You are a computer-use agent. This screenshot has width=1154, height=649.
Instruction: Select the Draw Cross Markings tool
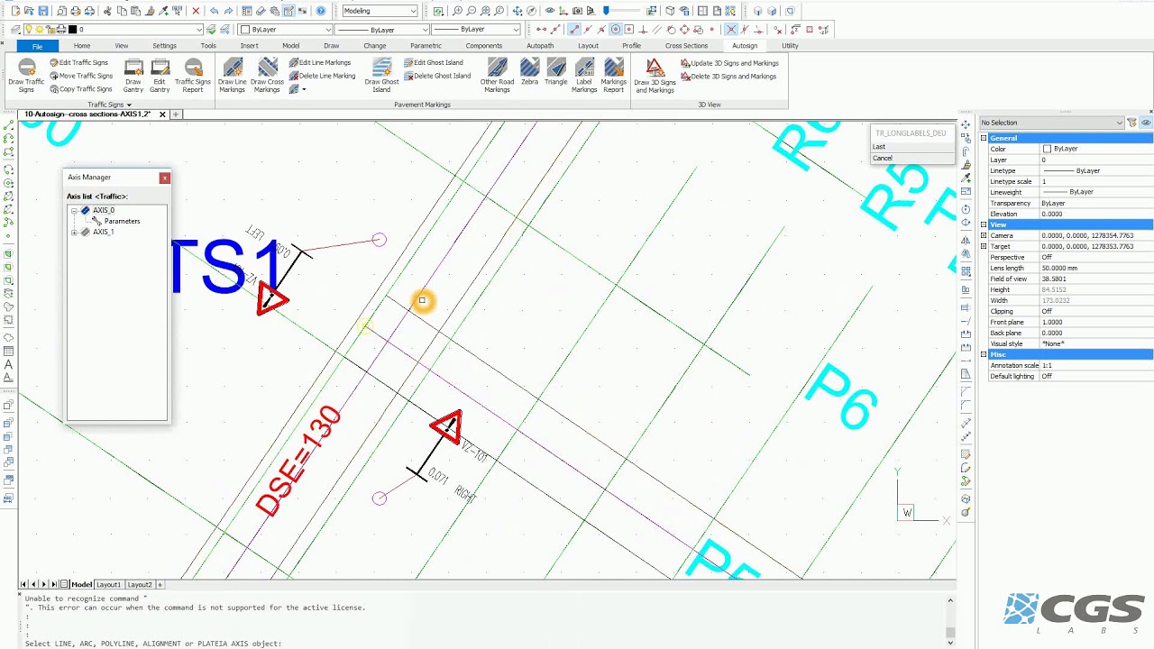pyautogui.click(x=267, y=75)
